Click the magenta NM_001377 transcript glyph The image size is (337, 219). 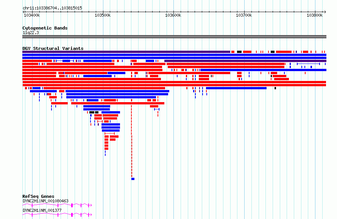pos(57,215)
